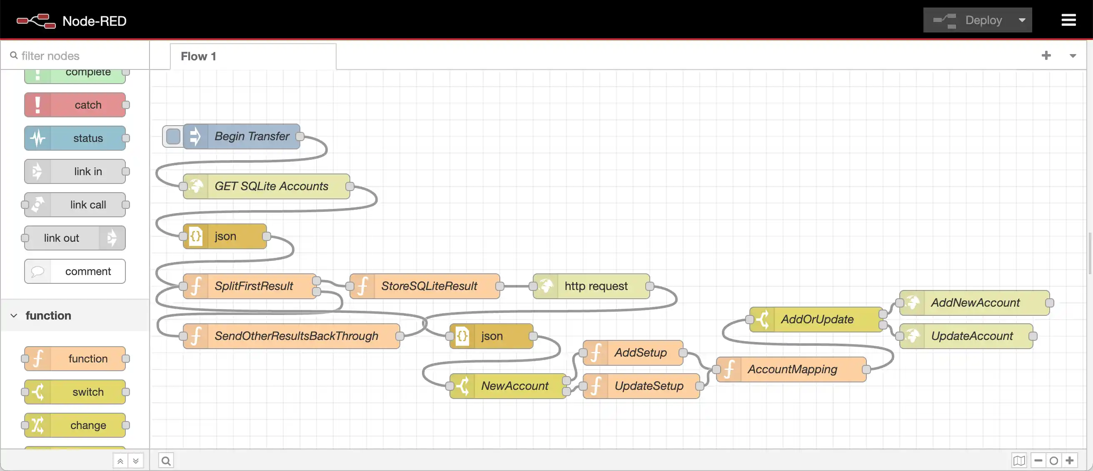
Task: Select the function node in the palette
Action: (75, 358)
